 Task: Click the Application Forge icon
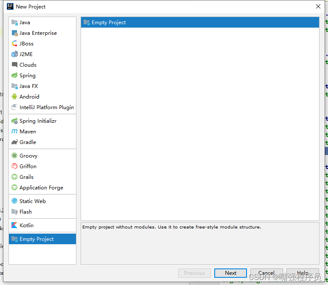(14, 187)
